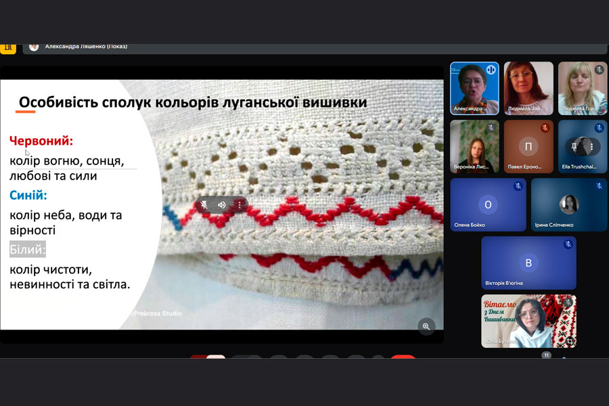This screenshot has width=609, height=406.
Task: Select the Юлія Бутенко participant video tile
Action: pos(528,321)
